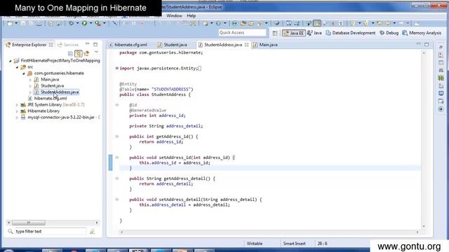
Task: Switch to hibernate.cfg.xml editor tab
Action: pyautogui.click(x=128, y=45)
